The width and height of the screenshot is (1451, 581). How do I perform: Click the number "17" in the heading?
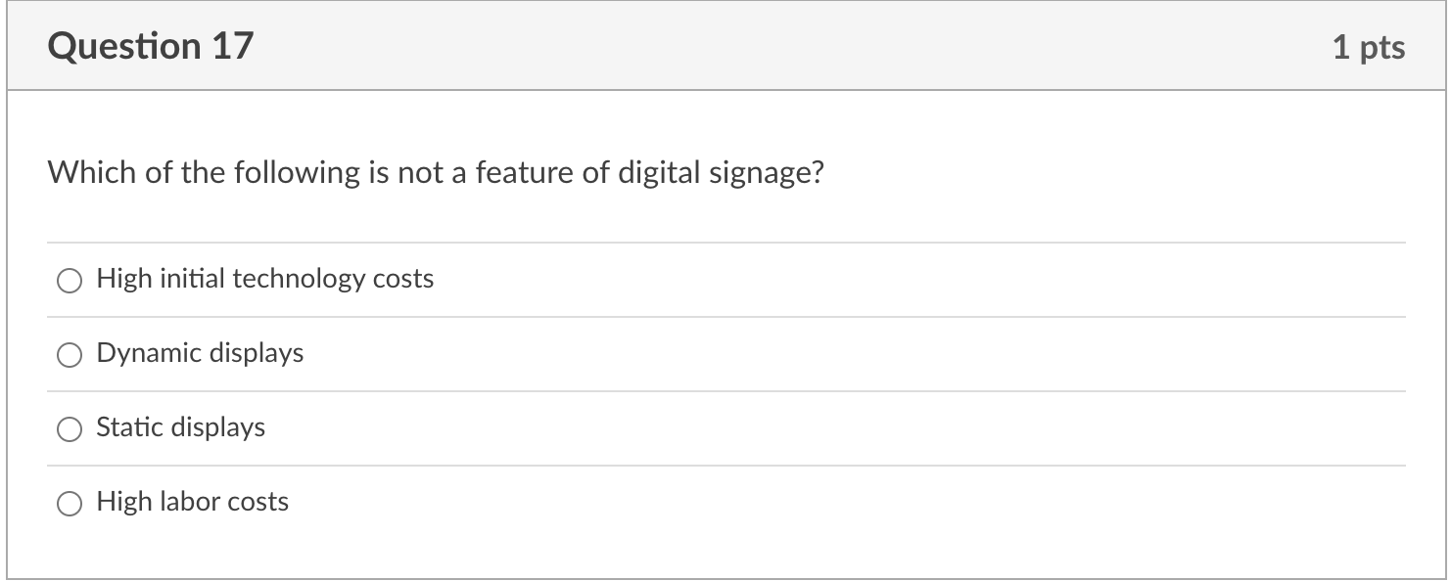(x=231, y=46)
